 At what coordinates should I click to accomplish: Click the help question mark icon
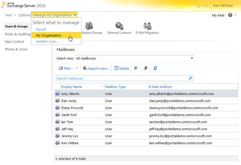(230, 15)
